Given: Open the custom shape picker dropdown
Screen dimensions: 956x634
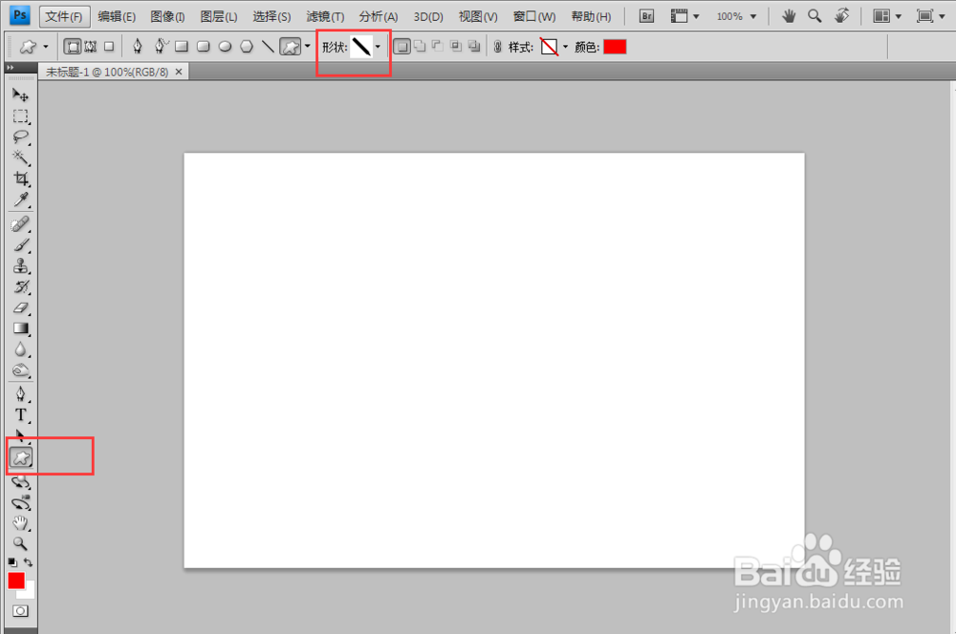Looking at the screenshot, I should coord(378,47).
